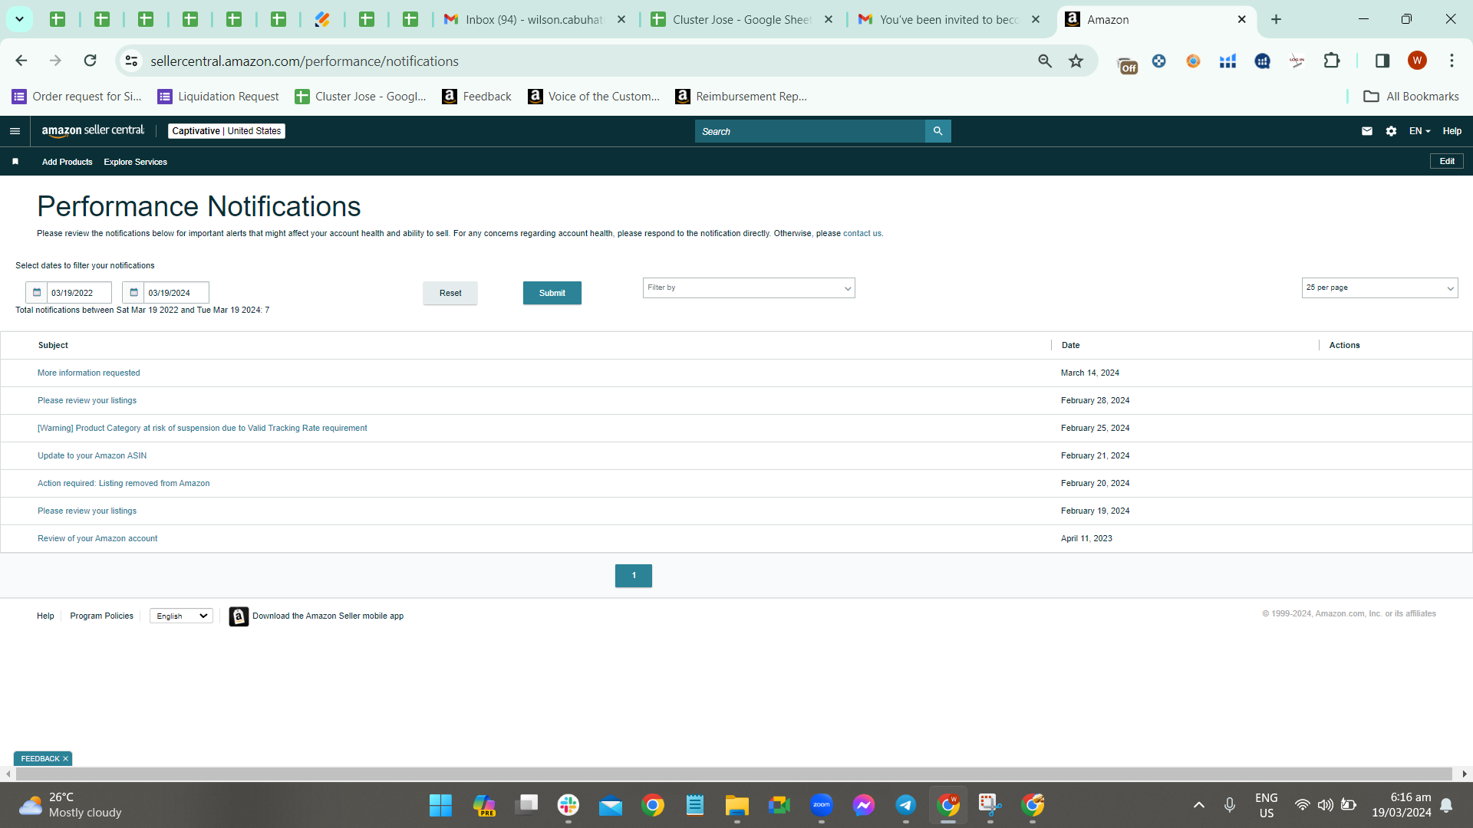The image size is (1473, 828).
Task: Click the Amazon Seller app icon in the footer
Action: 239,616
